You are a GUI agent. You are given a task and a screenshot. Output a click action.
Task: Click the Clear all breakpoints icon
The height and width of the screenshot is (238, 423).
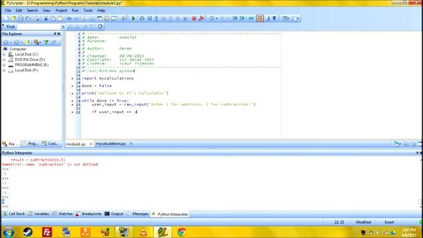click(x=201, y=19)
